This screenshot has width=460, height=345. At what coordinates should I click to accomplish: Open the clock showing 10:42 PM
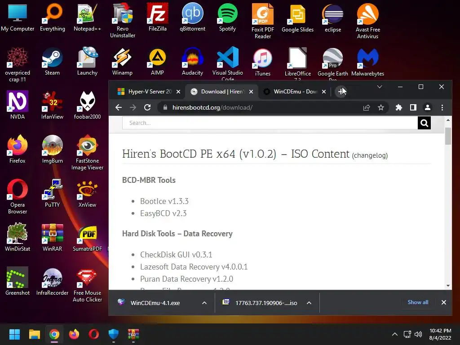[x=440, y=334]
